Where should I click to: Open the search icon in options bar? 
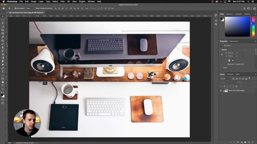click(245, 8)
